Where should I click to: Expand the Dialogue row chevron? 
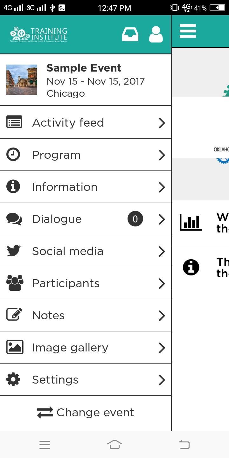coord(162,219)
